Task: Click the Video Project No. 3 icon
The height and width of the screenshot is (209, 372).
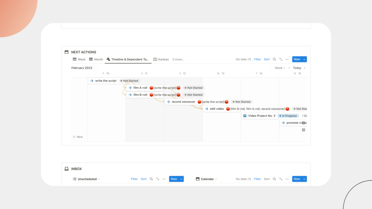Action: (245, 116)
